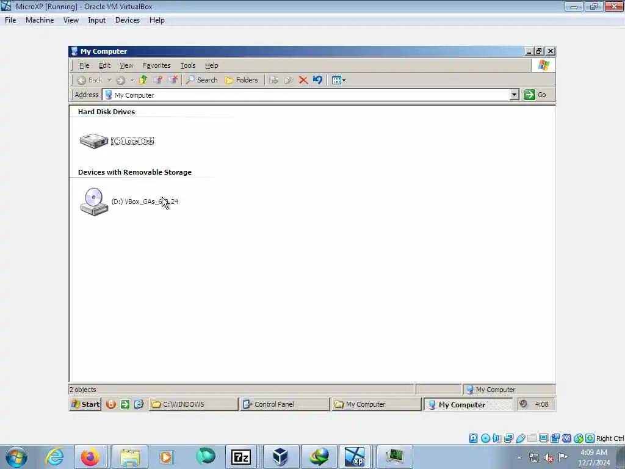Click the Forward arrow toolbar icon

coord(120,80)
